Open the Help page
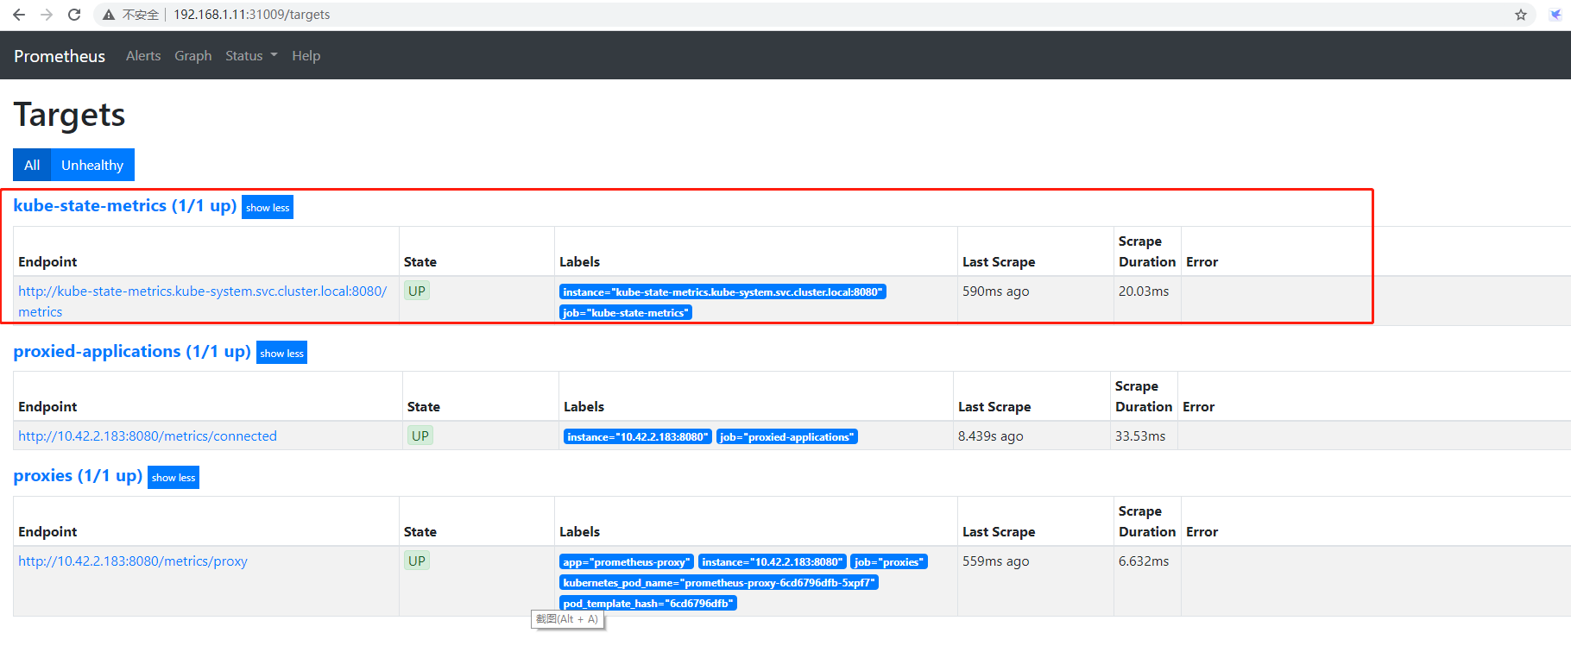Viewport: 1571px width, 658px height. [x=306, y=56]
